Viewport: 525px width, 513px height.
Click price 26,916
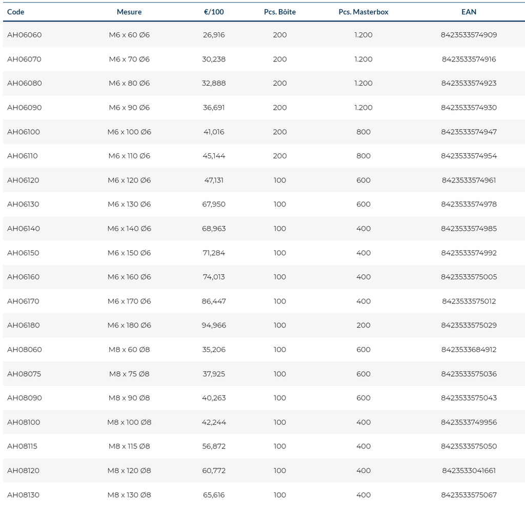click(214, 35)
